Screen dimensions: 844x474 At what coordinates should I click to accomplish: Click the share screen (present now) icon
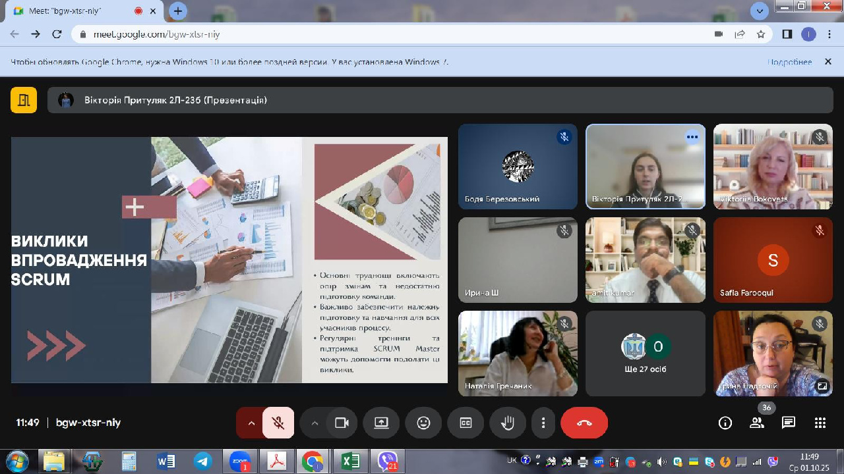[381, 423]
